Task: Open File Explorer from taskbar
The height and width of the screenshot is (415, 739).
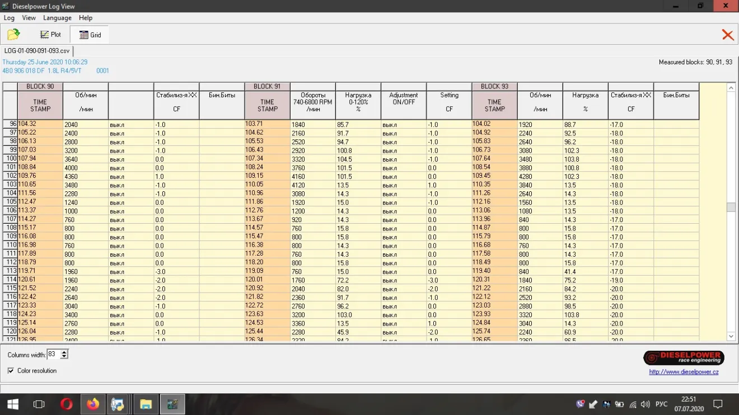Action: [x=146, y=404]
